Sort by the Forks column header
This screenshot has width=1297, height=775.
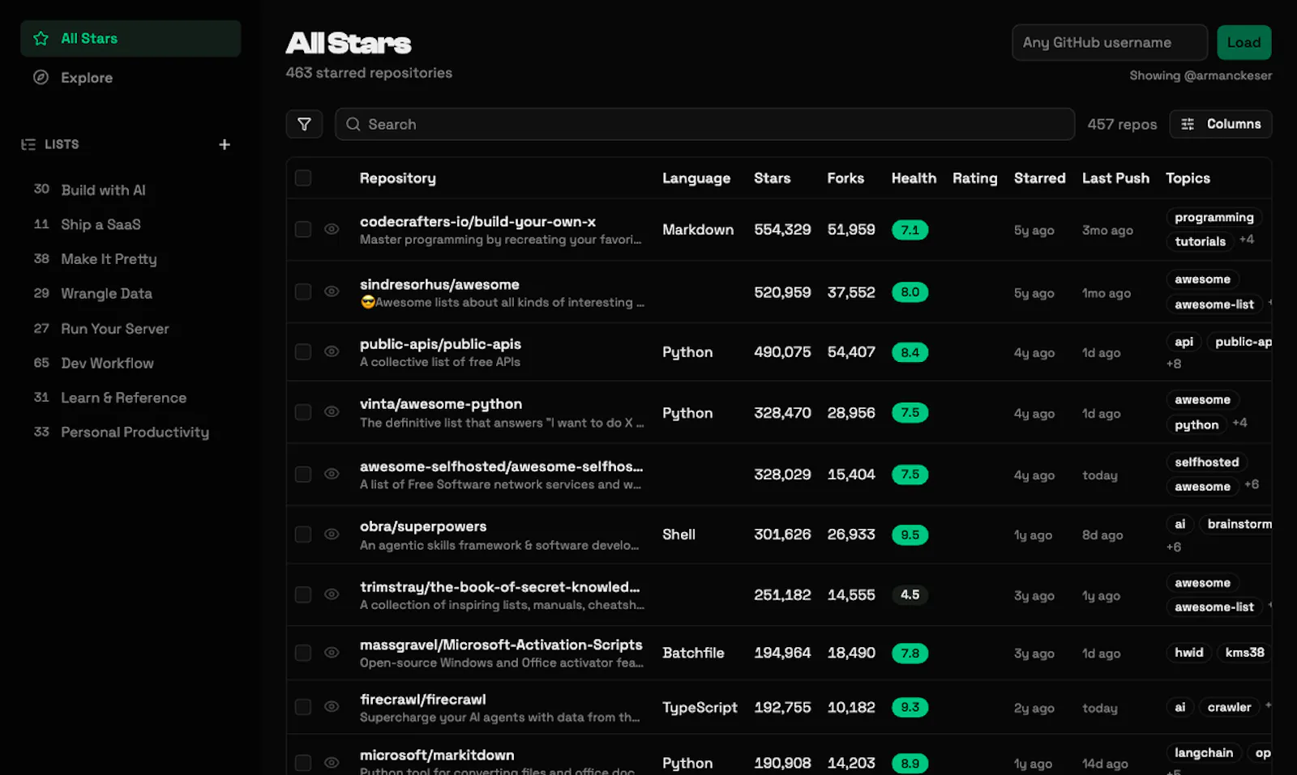[x=845, y=178]
